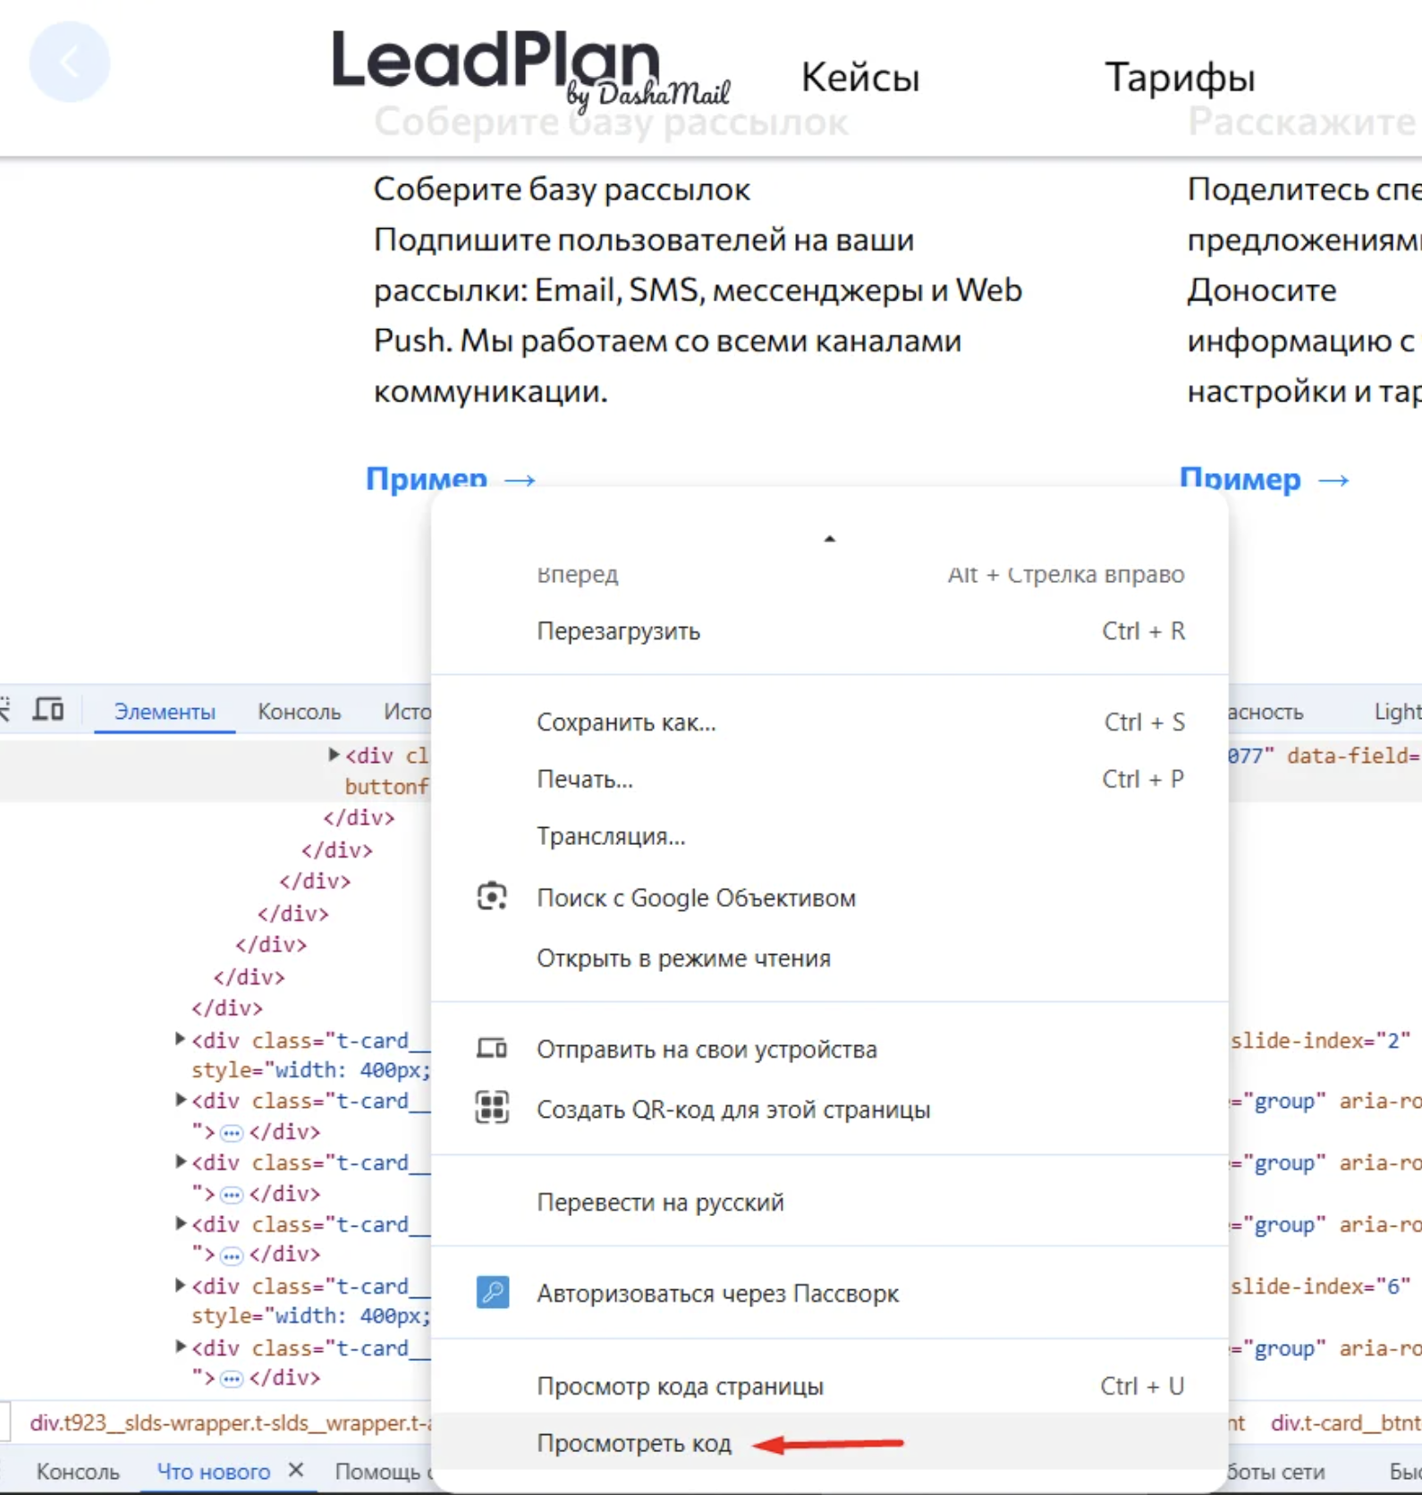
Task: Click the Google Lens search icon
Action: [492, 897]
